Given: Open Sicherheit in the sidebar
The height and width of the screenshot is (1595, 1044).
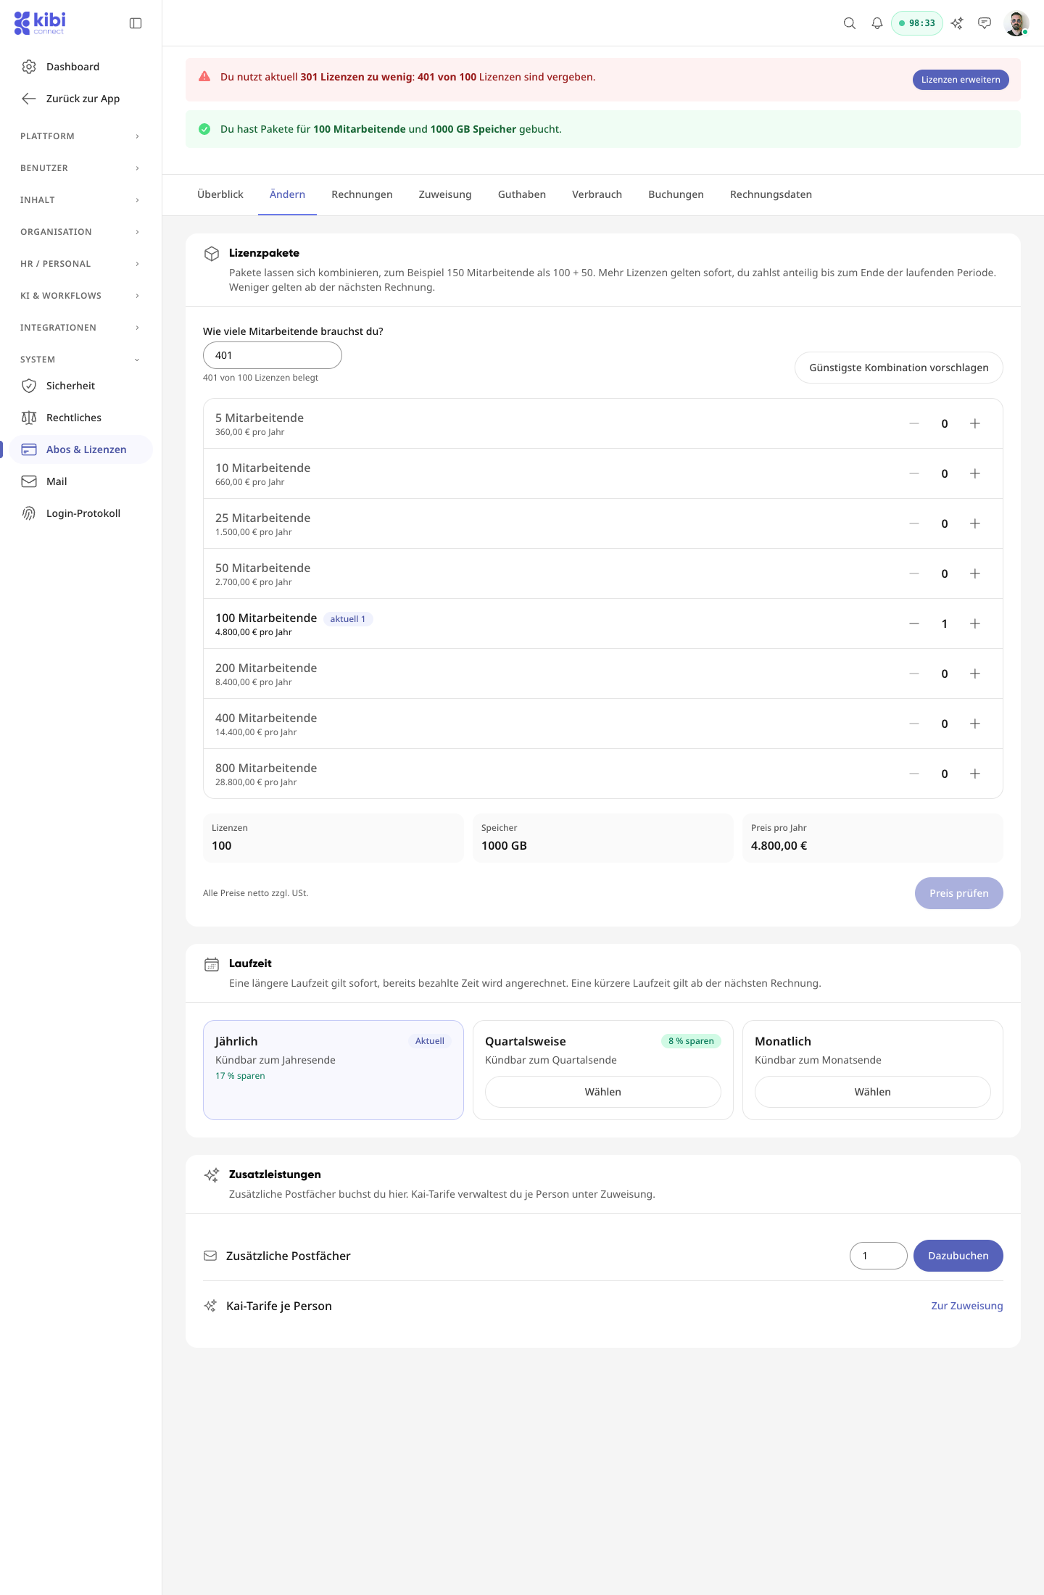Looking at the screenshot, I should click(80, 386).
